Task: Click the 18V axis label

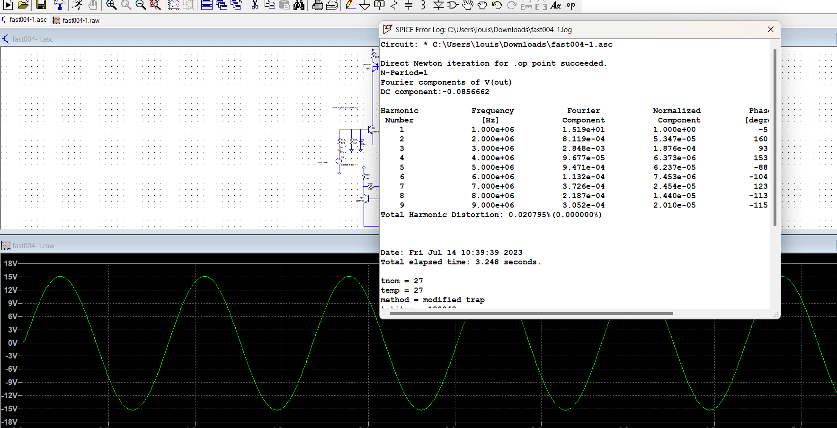Action: click(x=11, y=263)
